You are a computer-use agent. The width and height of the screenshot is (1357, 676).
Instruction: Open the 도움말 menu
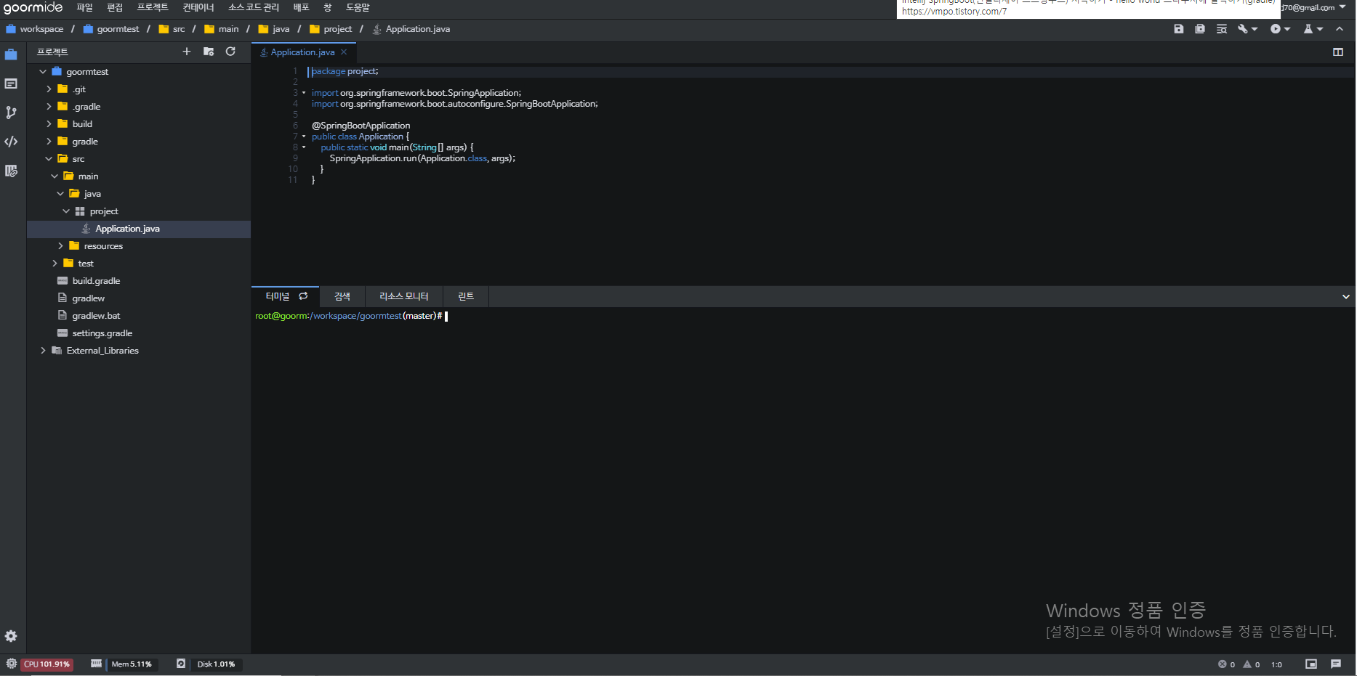pos(358,7)
